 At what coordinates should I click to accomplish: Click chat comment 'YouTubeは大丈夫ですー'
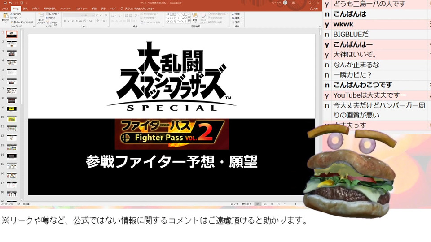click(369, 95)
